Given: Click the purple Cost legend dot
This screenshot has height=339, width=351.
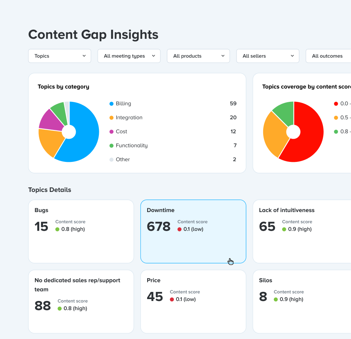Looking at the screenshot, I should pos(111,132).
